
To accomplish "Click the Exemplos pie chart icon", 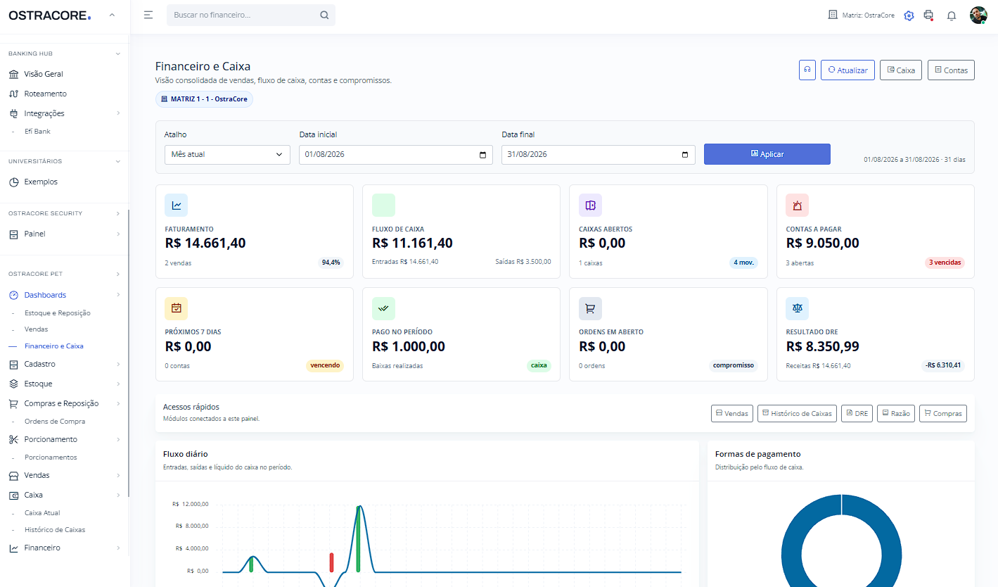I will click(13, 182).
